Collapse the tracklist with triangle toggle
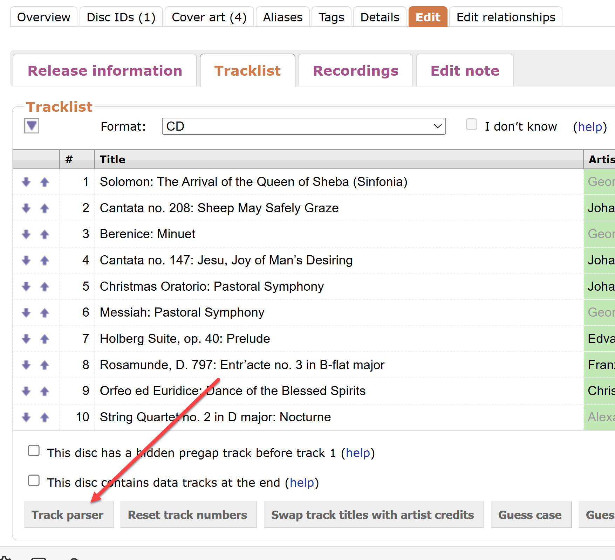The height and width of the screenshot is (560, 615). (x=32, y=125)
